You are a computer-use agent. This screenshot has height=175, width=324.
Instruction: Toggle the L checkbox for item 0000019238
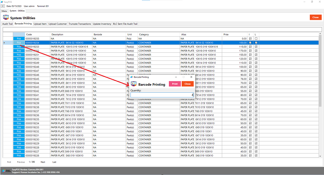pyautogui.click(x=256, y=107)
